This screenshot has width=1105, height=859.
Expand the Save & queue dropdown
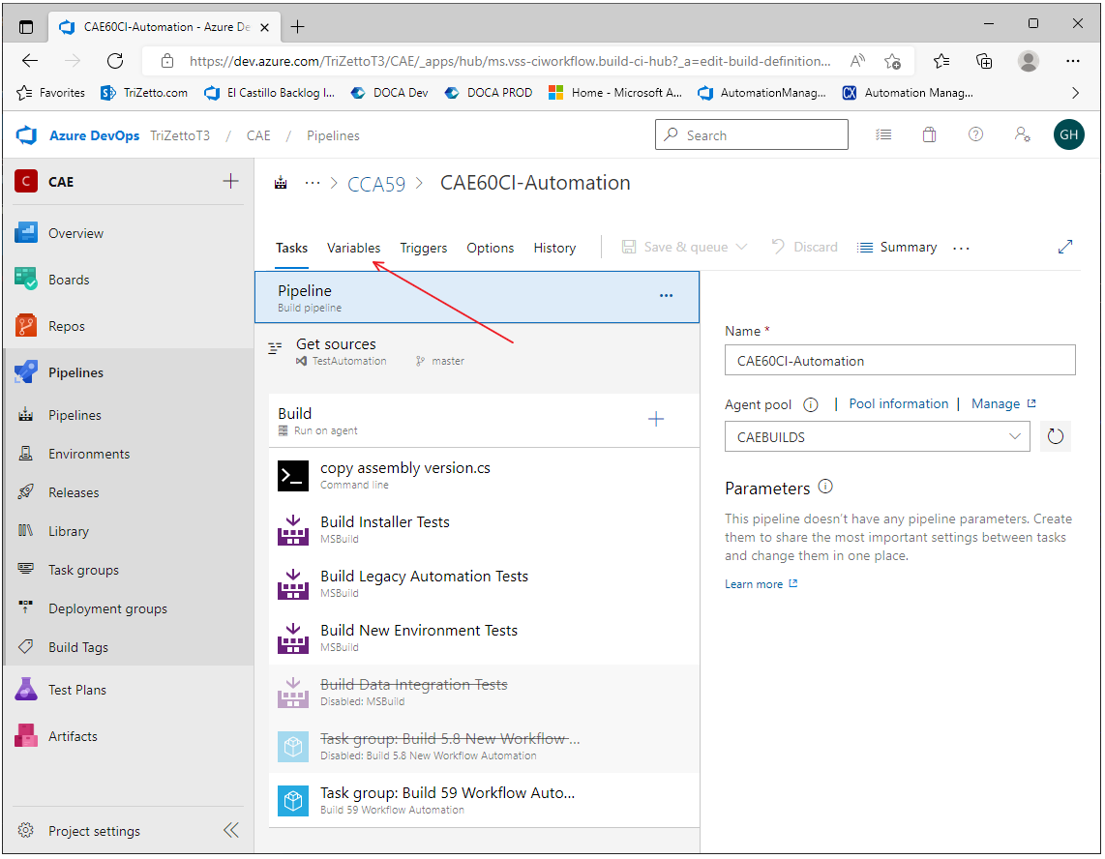pyautogui.click(x=741, y=248)
